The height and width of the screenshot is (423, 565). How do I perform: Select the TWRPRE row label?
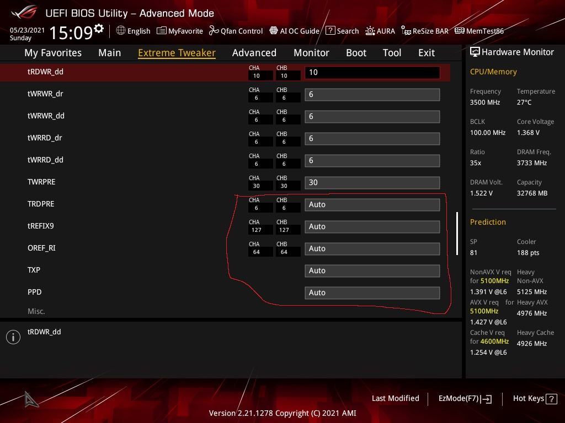(41, 182)
